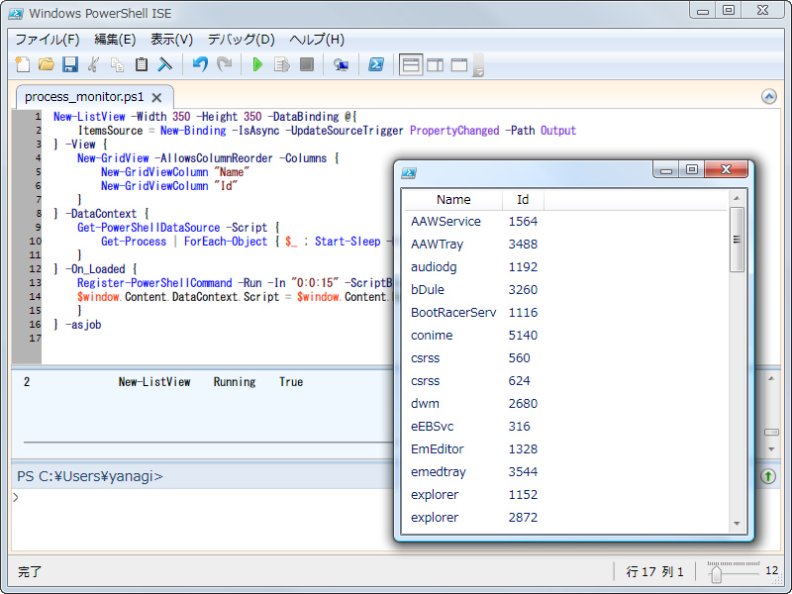
Task: Toggle script pane right layout
Action: click(x=435, y=65)
